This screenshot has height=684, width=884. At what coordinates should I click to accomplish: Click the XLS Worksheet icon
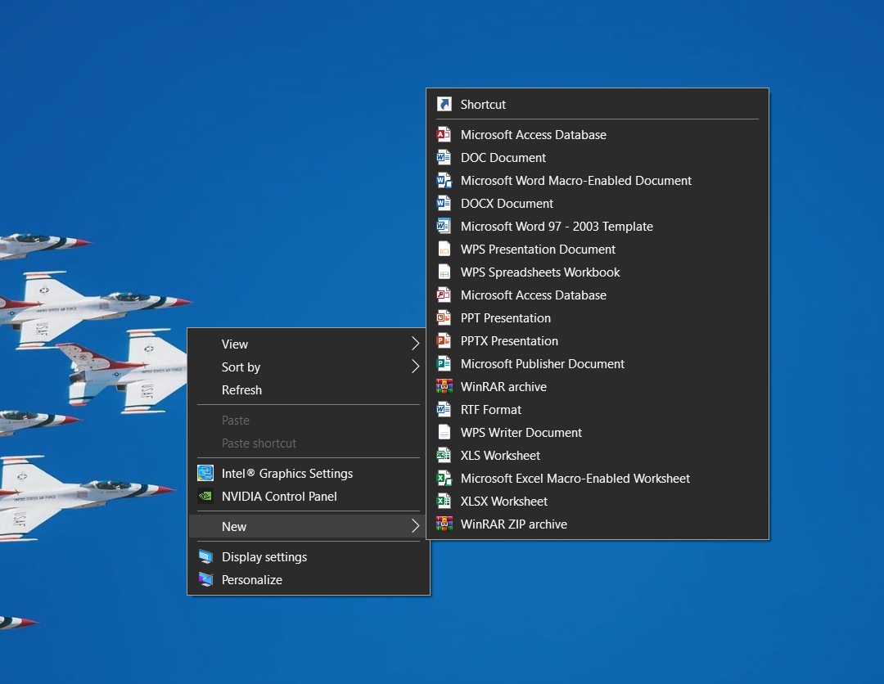click(x=444, y=455)
